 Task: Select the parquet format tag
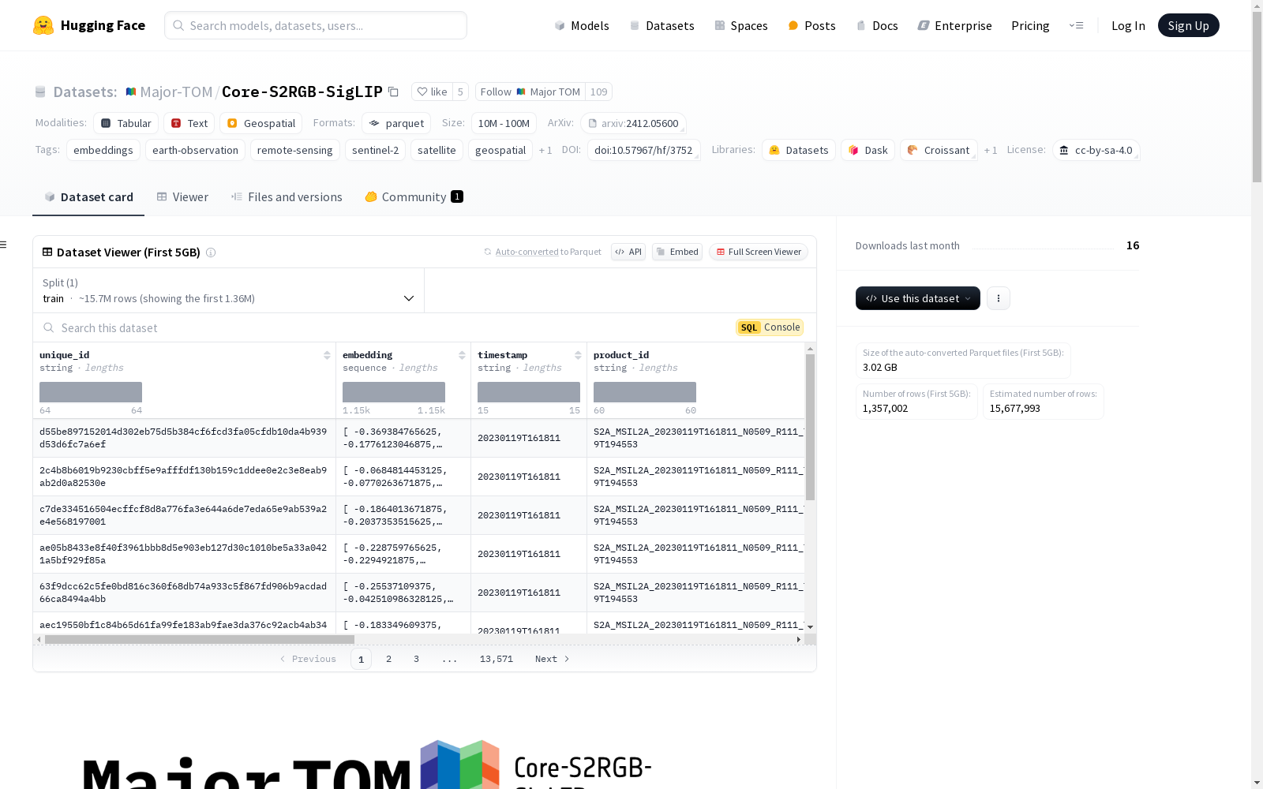pyautogui.click(x=396, y=123)
